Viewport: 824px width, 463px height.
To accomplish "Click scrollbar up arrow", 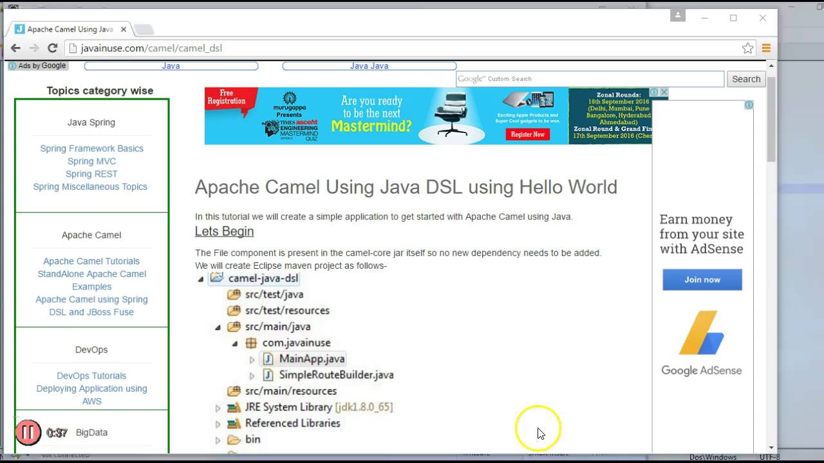I will coord(771,66).
